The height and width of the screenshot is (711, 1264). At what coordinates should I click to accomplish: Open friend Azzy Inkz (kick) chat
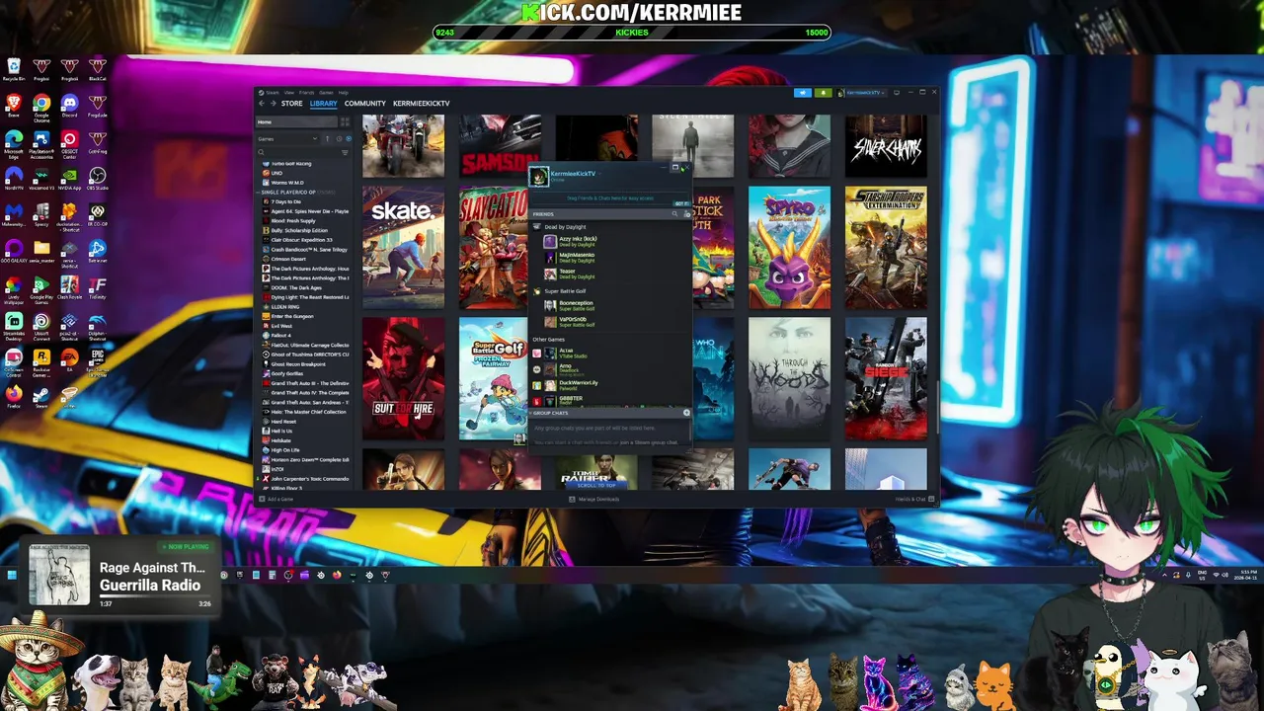click(x=571, y=241)
